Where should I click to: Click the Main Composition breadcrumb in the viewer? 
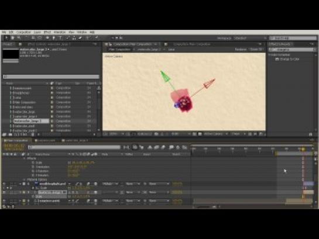click(119, 49)
